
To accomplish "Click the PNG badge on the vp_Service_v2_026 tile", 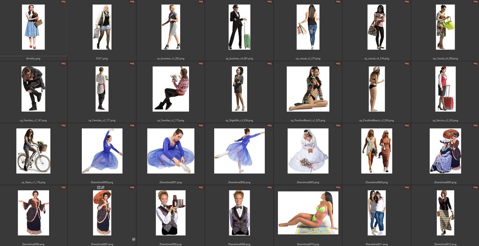I will pos(475,64).
